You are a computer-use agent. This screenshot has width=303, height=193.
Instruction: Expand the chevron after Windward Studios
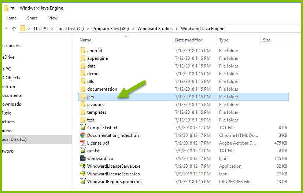(x=177, y=29)
